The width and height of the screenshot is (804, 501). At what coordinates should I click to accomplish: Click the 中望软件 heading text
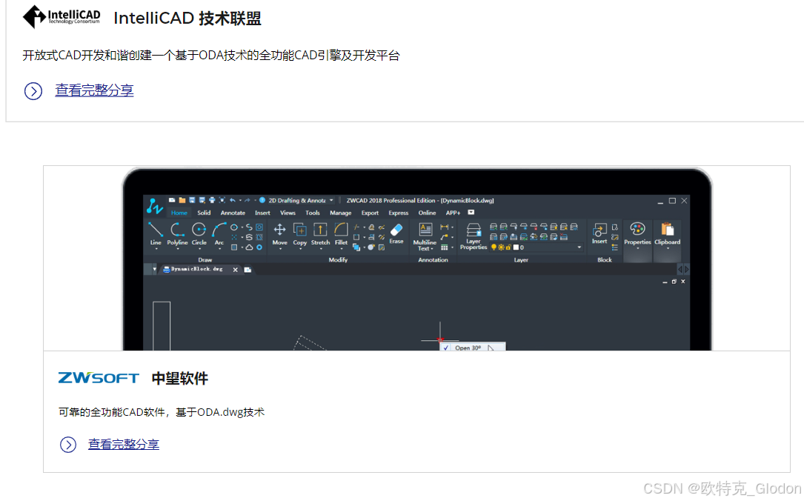180,379
